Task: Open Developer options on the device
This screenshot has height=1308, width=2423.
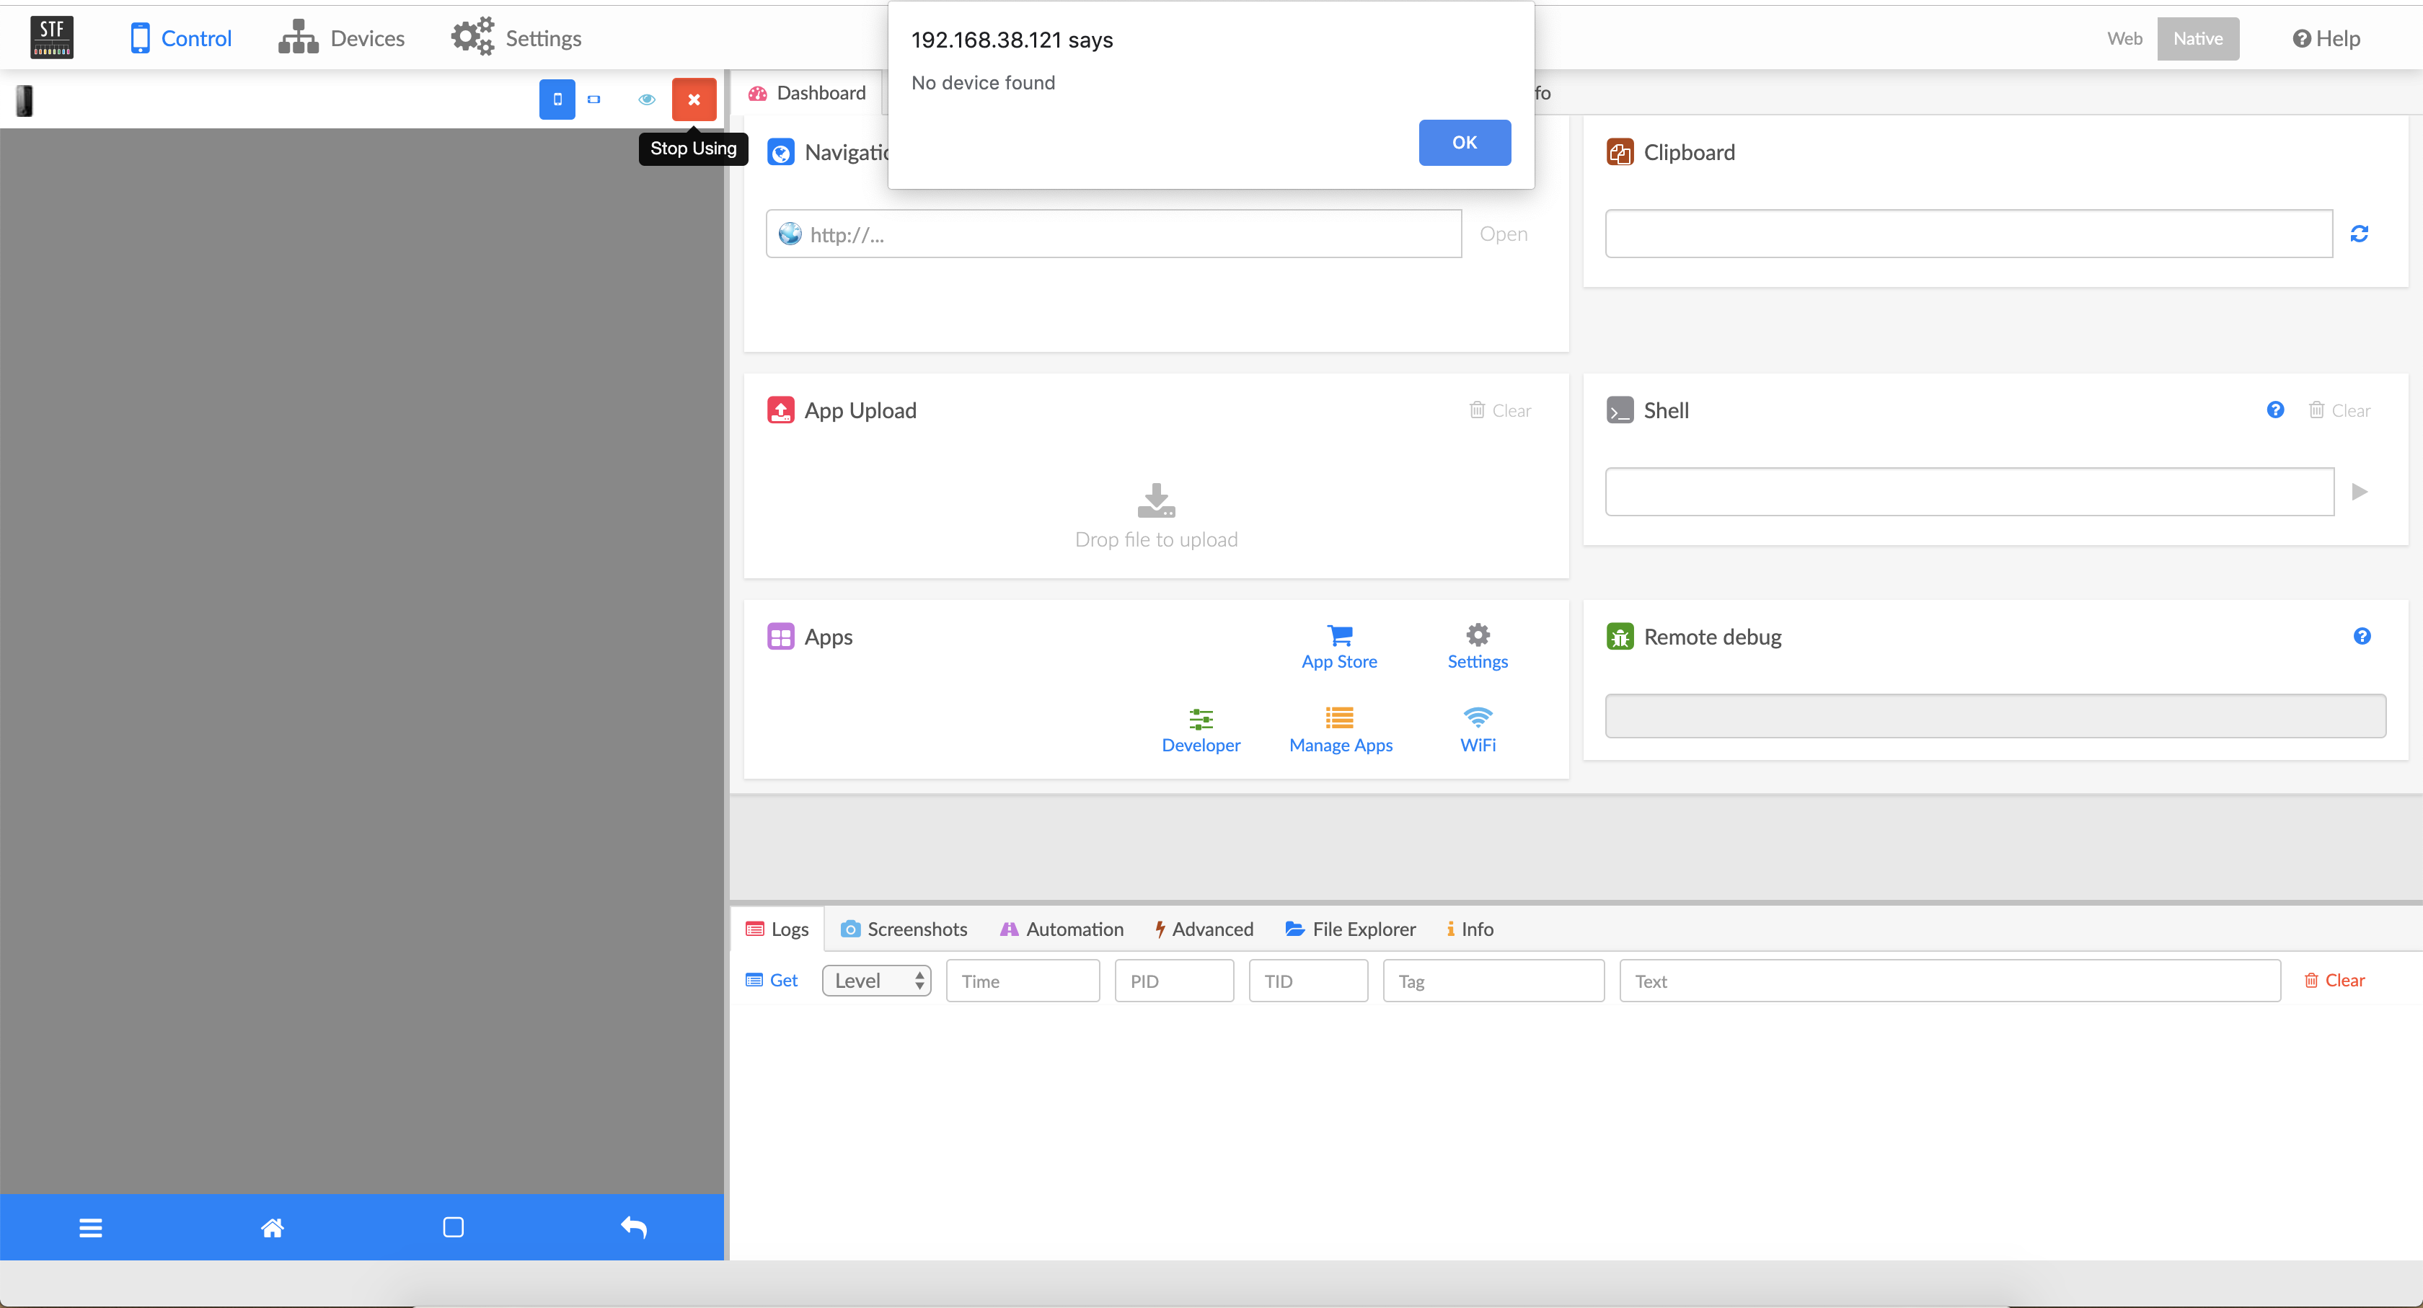Action: click(x=1201, y=730)
